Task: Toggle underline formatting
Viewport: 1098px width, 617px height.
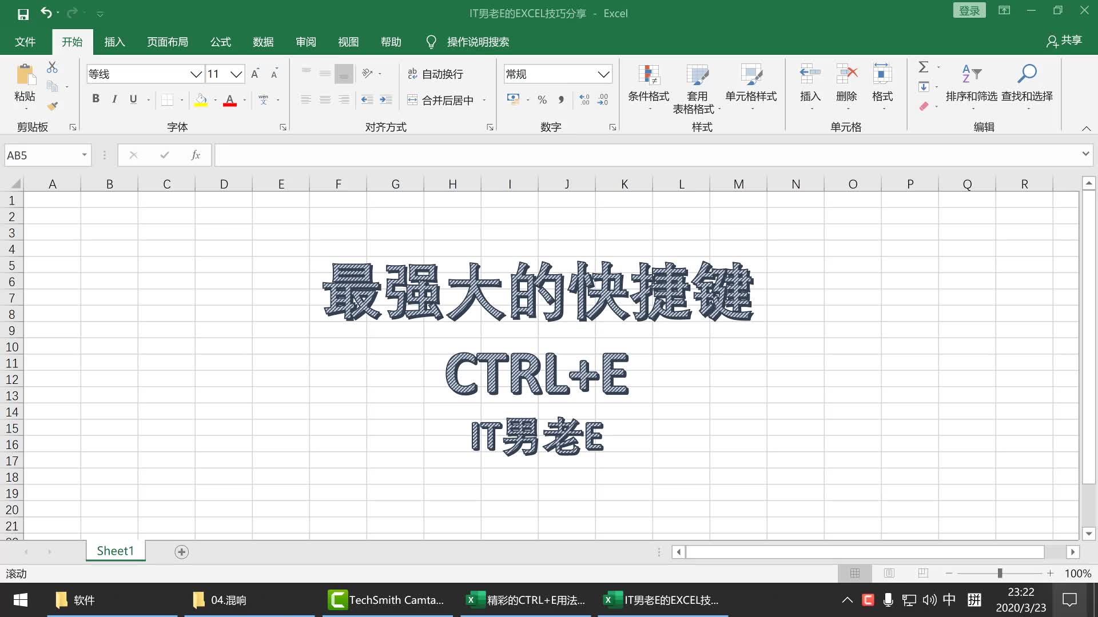Action: click(x=133, y=99)
